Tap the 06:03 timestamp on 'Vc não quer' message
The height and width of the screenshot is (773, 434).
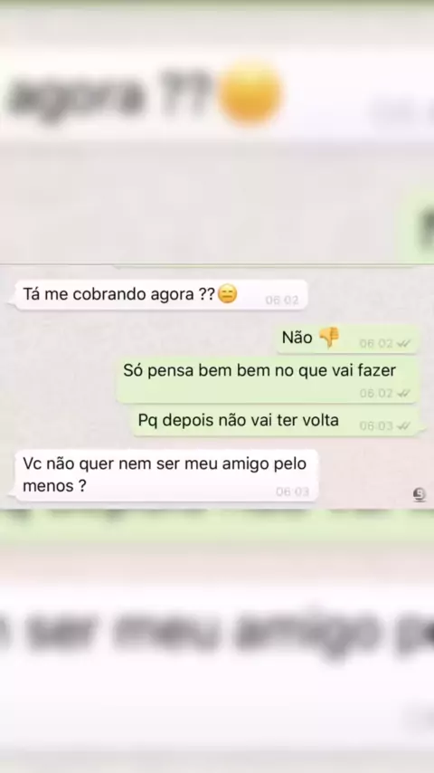click(x=292, y=491)
